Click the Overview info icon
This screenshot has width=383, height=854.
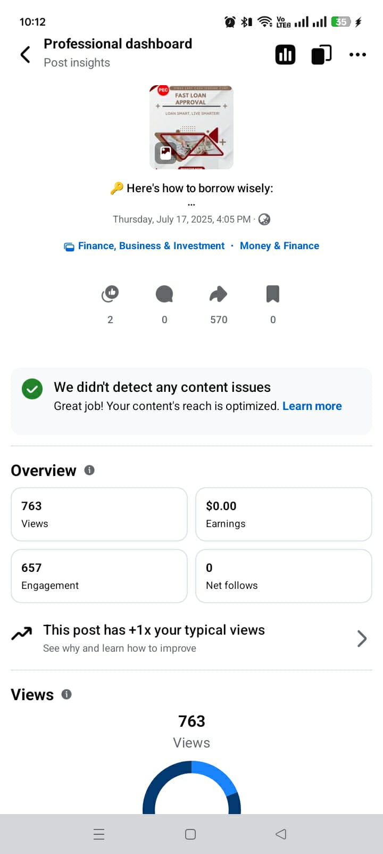coord(89,470)
